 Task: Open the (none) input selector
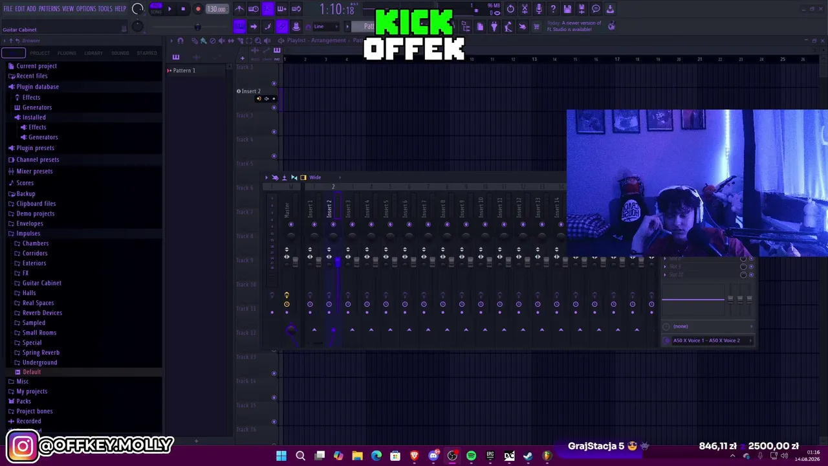pyautogui.click(x=708, y=327)
